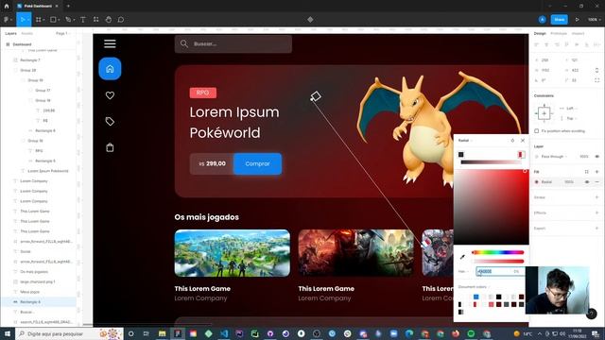The image size is (605, 340).
Task: Open the Figma main menu icon
Action: 7,19
